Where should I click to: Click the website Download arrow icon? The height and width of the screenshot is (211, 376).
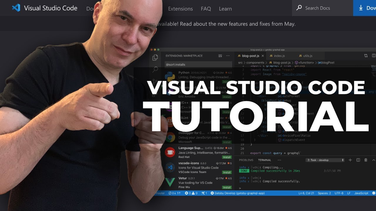[x=361, y=8]
